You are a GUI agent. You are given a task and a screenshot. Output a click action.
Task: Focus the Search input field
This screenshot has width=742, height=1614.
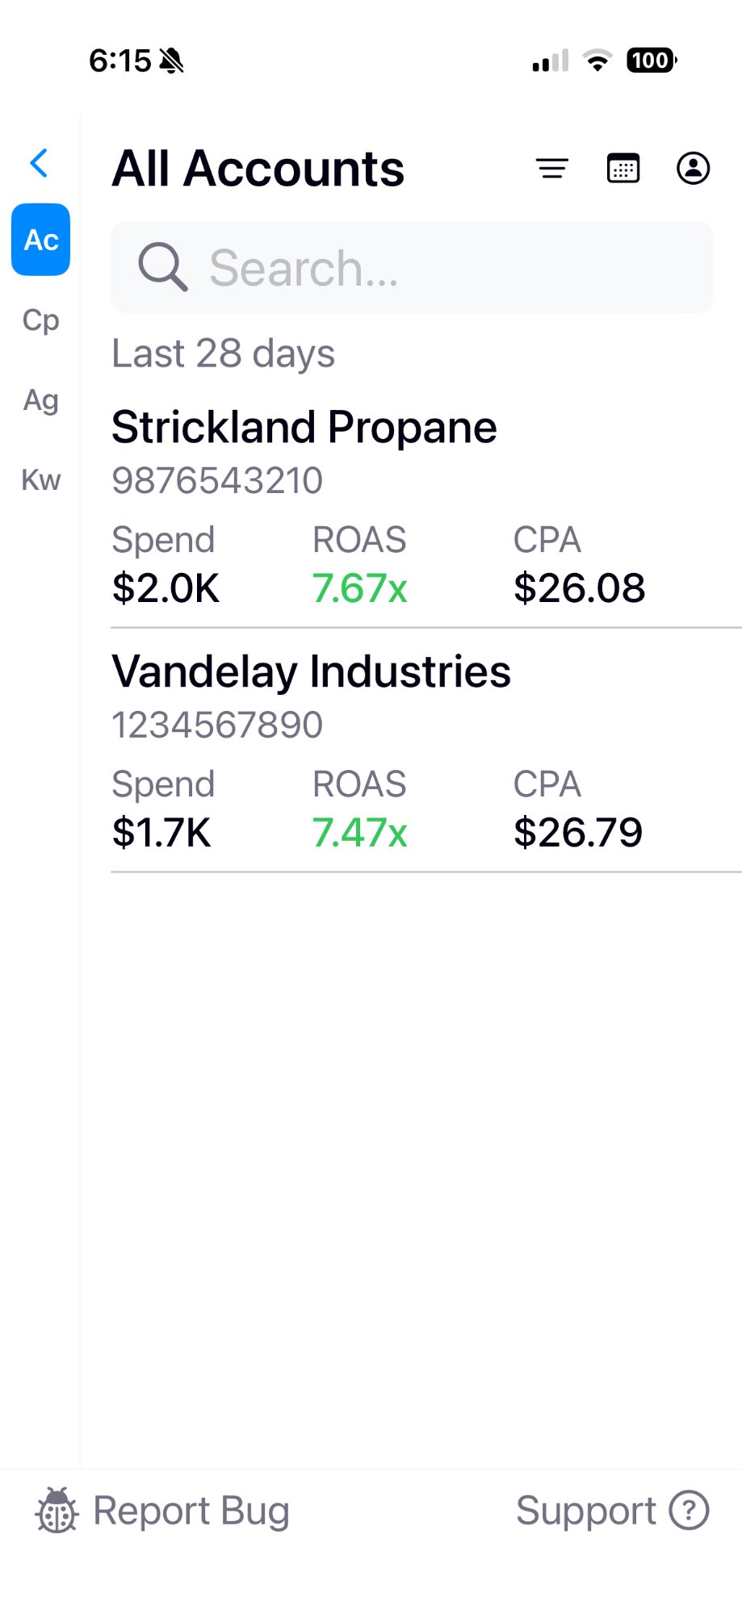click(436, 267)
